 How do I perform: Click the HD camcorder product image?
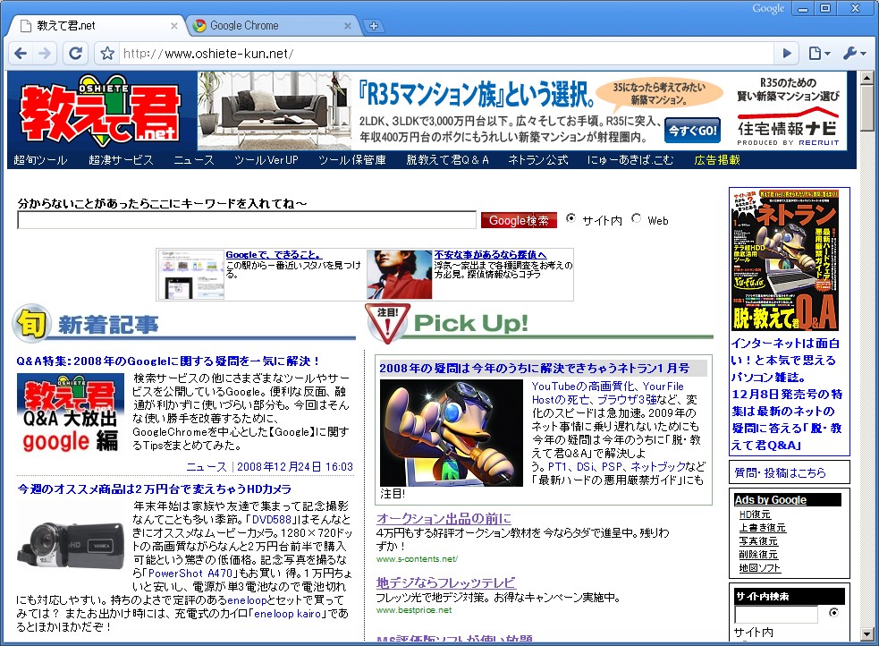(x=72, y=545)
